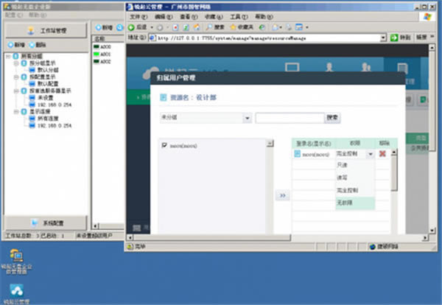442x305 pixels.
Task: Select the A001 workstation row
Action: [x=102, y=54]
